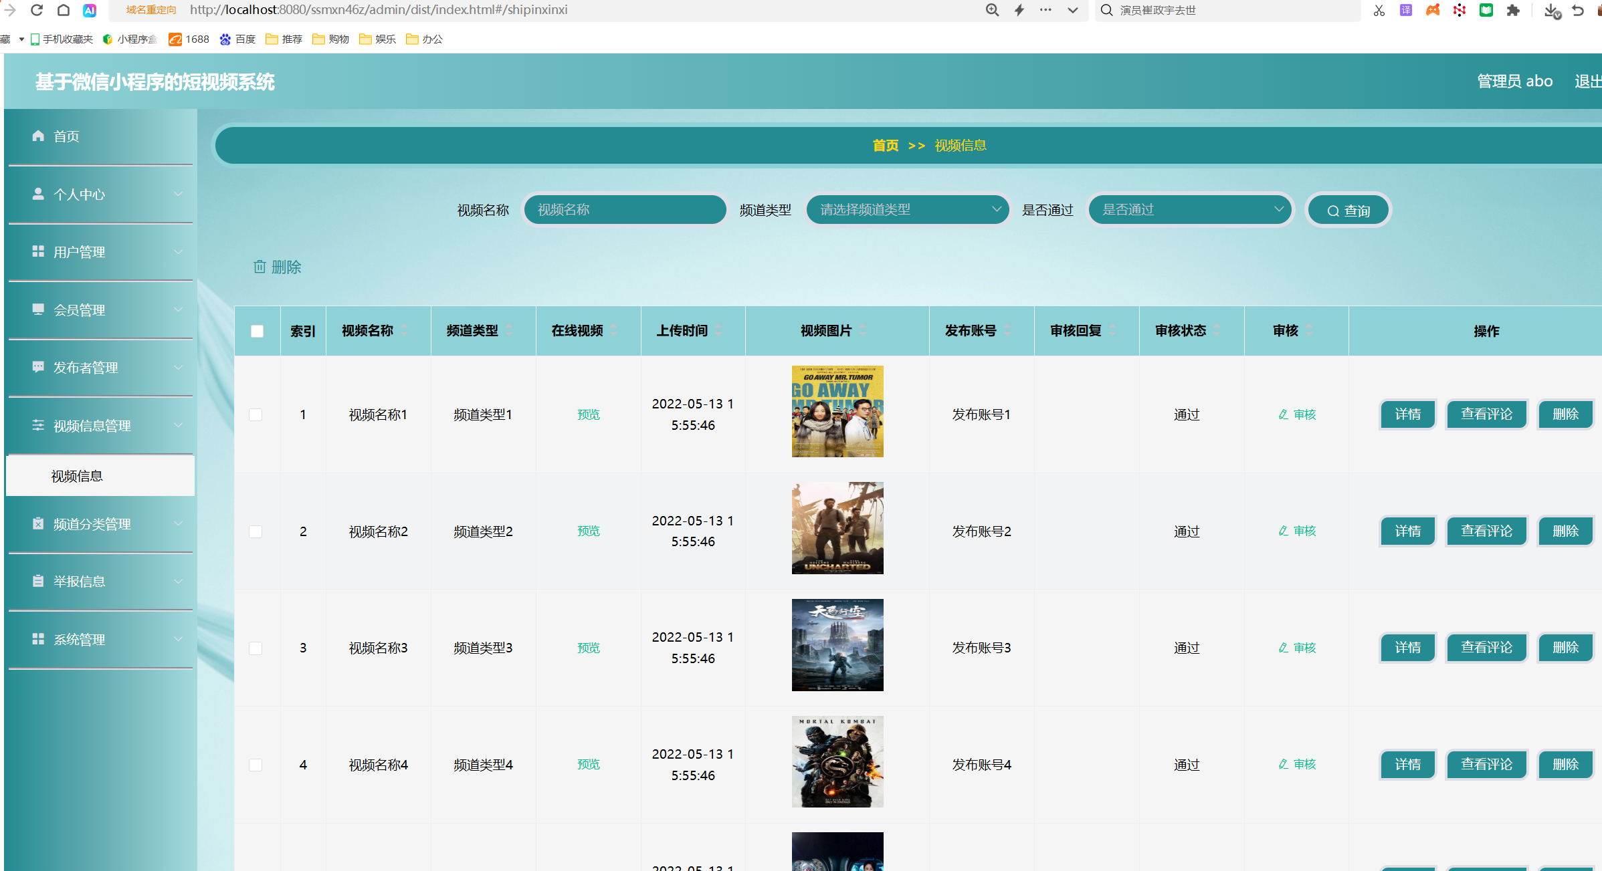Check the row checkbox for 视频名称3
This screenshot has width=1602, height=871.
tap(256, 648)
